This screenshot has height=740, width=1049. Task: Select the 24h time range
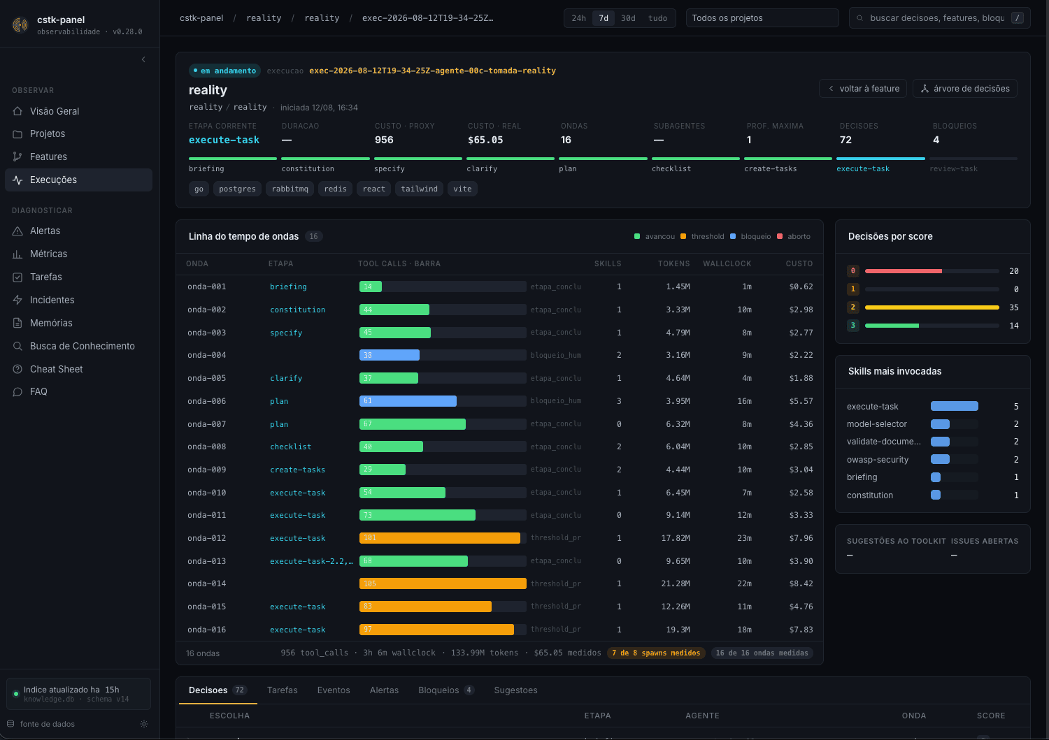579,18
